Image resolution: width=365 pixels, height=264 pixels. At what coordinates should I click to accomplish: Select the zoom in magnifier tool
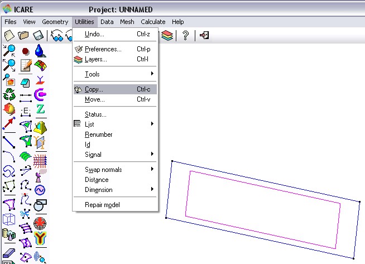pos(9,51)
